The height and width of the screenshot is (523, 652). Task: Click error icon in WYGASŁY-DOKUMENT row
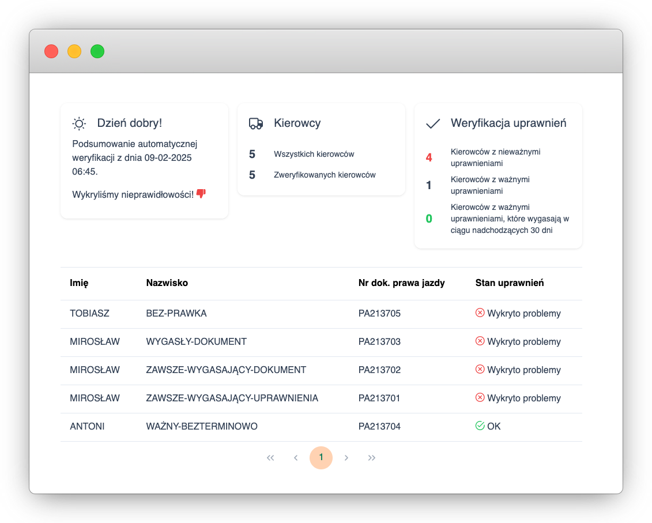(x=480, y=341)
